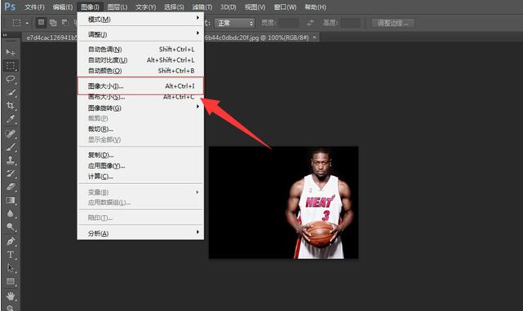Open the 帮助(H) menu
Viewport: 523px width, 311px height.
click(x=316, y=7)
